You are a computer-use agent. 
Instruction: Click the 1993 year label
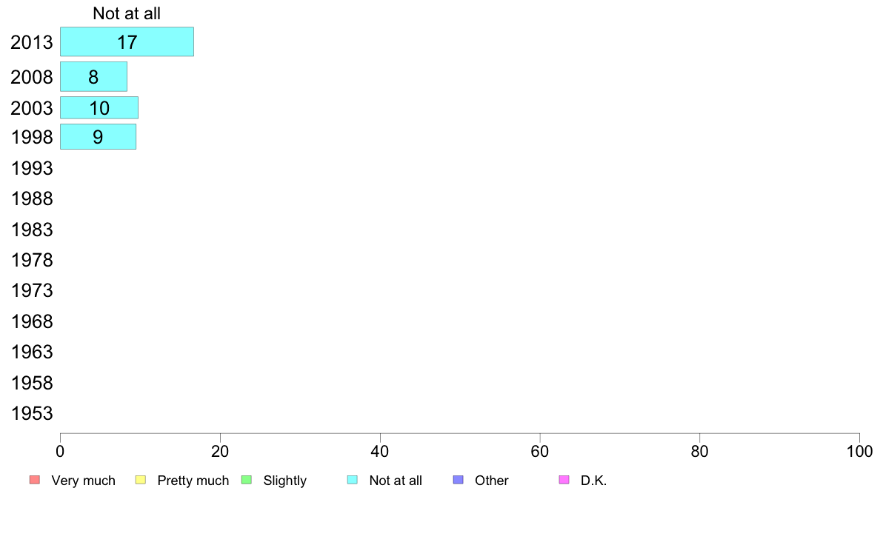pyautogui.click(x=31, y=168)
